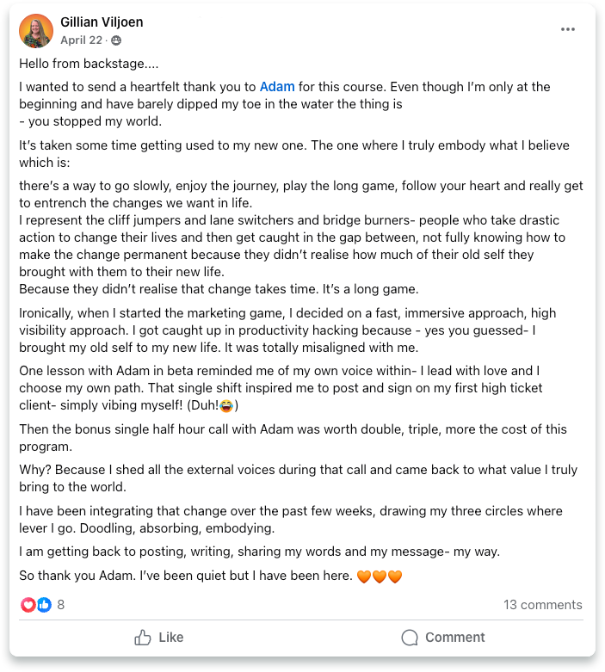Open the three-dot post options menu
The width and height of the screenshot is (605, 672).
point(567,29)
